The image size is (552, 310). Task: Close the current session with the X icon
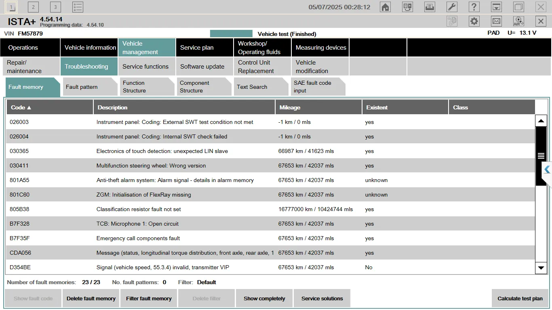[x=541, y=21]
